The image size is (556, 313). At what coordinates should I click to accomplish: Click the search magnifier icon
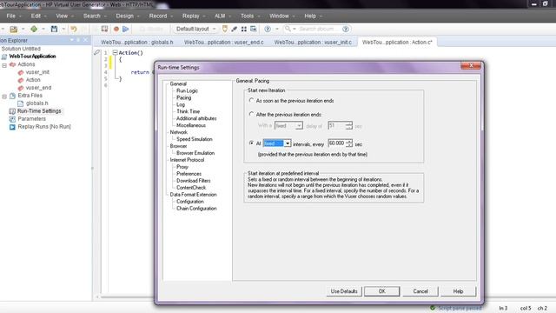coord(288,29)
